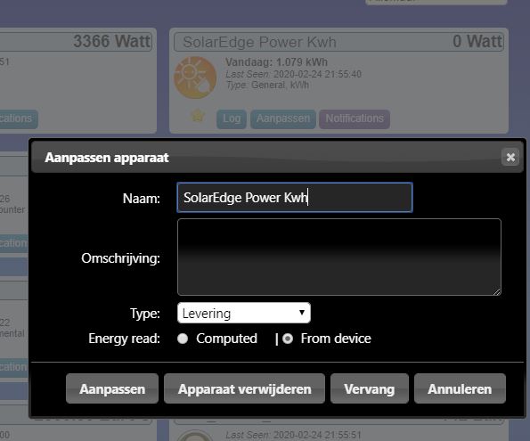Click the Annuleren button

(x=460, y=388)
